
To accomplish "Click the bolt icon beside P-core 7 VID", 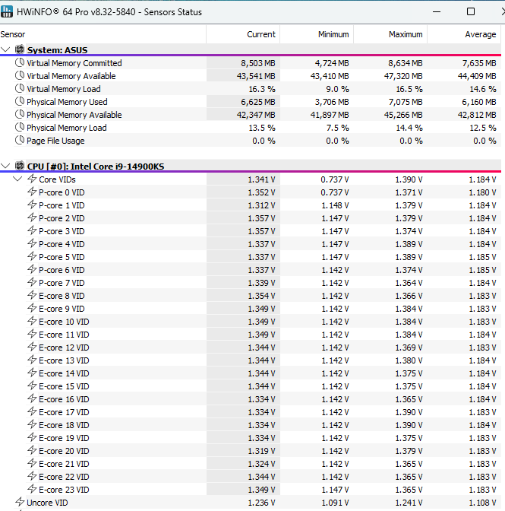I will tap(32, 282).
